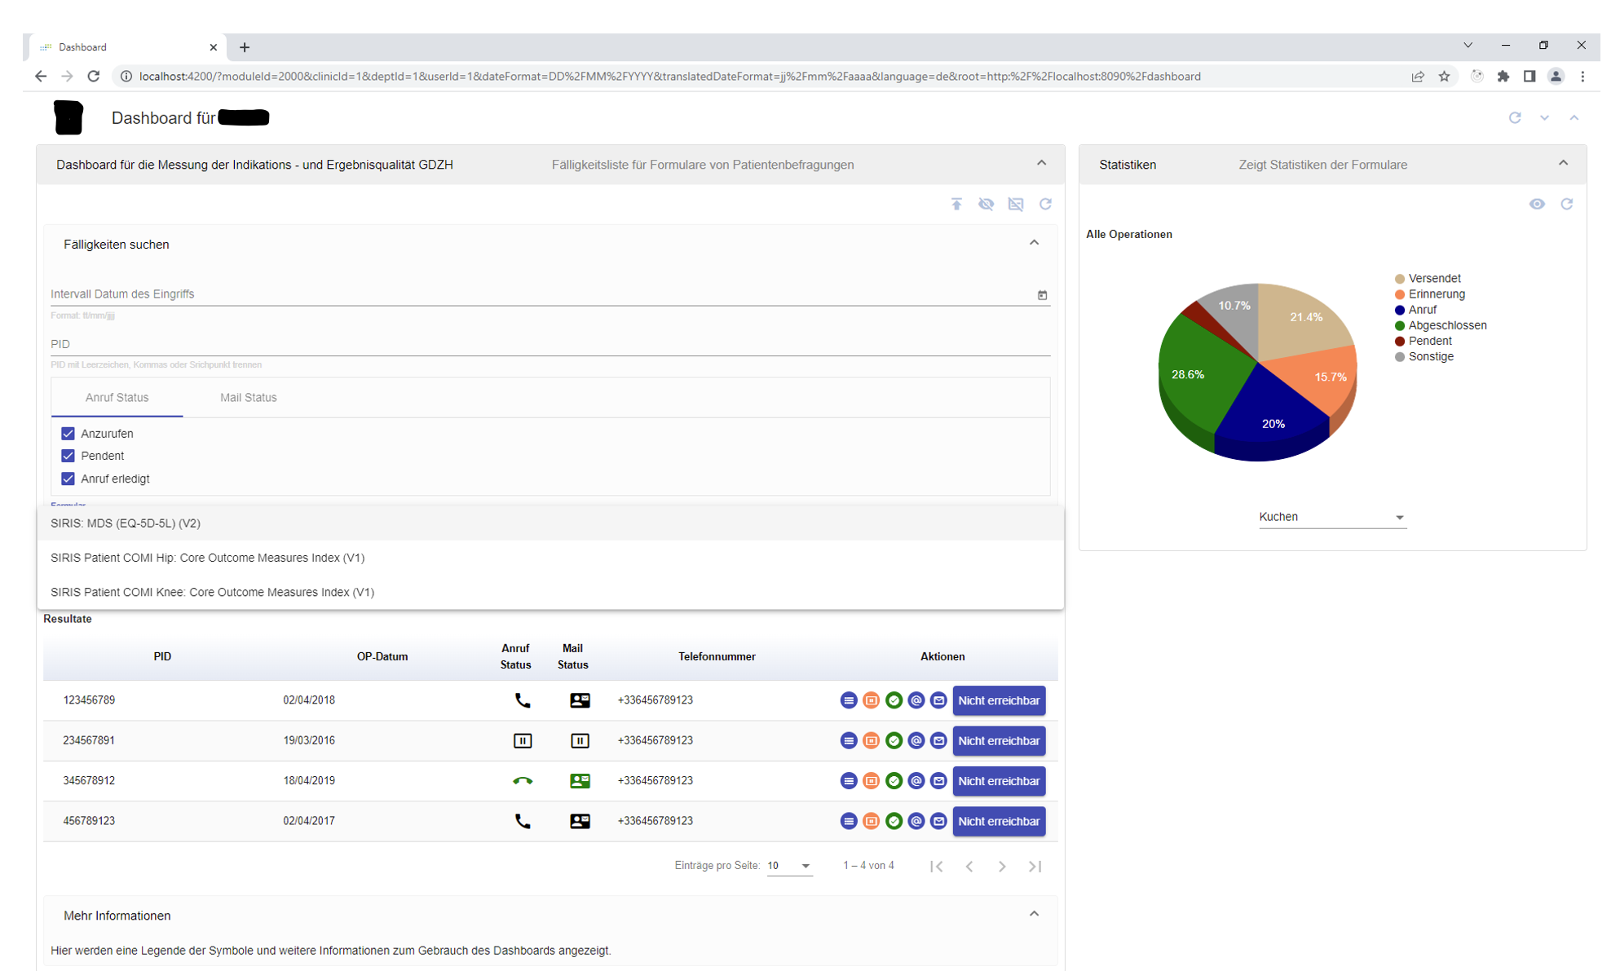This screenshot has height=971, width=1620.
Task: Uncheck the Anruf erledigt checkbox
Action: [68, 479]
